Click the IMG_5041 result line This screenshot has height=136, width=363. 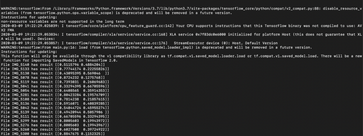[55, 86]
